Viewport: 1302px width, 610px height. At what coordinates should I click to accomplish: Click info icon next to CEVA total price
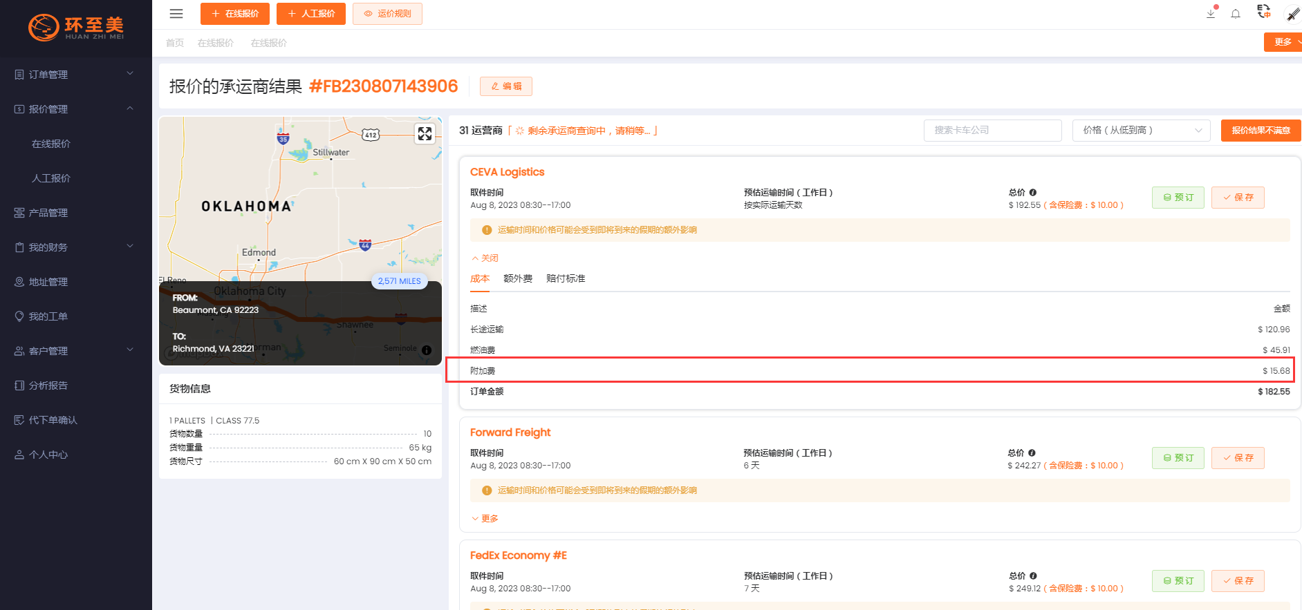[x=1033, y=193]
